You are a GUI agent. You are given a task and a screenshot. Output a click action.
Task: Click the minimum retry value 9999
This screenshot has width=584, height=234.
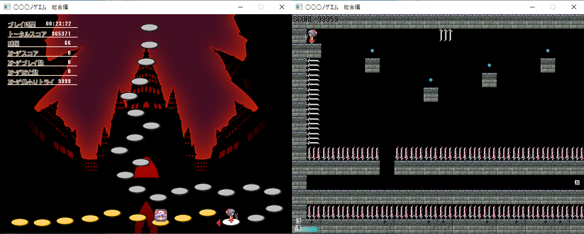point(65,81)
